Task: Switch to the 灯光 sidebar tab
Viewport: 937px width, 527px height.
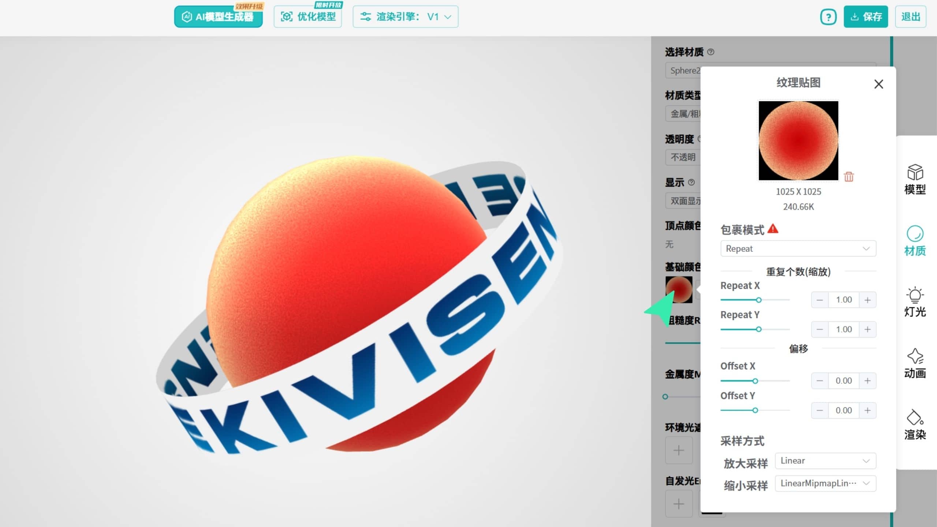Action: pos(915,302)
